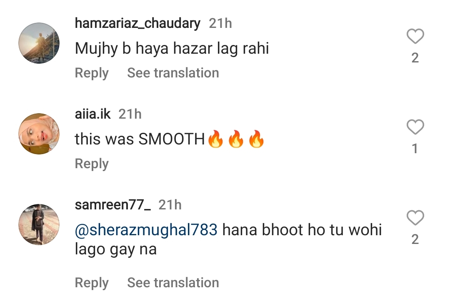Image resolution: width=450 pixels, height=301 pixels.
Task: Reply to the 'this was SMOOTH' comment
Action: pos(92,164)
